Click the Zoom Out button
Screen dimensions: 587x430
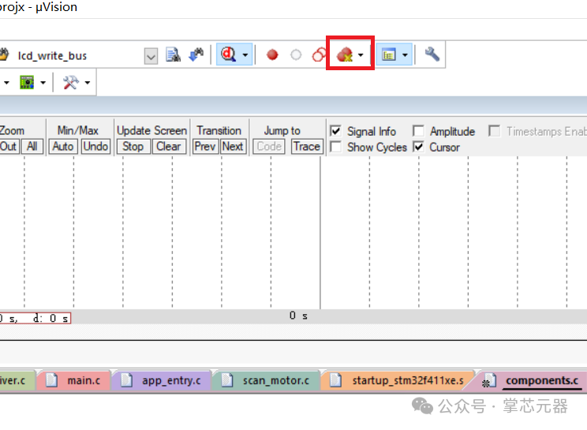click(x=8, y=146)
